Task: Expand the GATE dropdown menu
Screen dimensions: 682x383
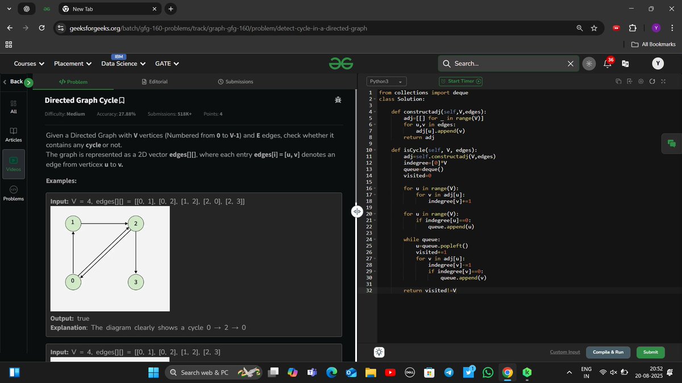Action: coord(167,64)
